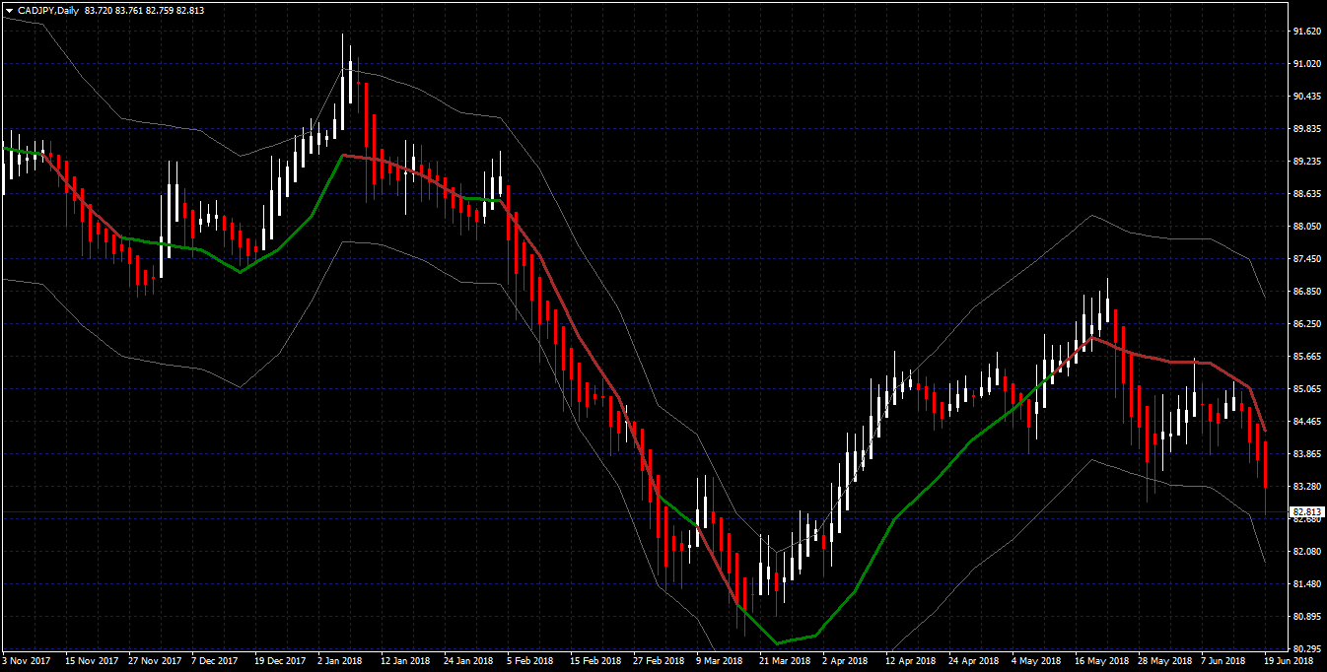
Task: Click the 3 Nov 2017 date label
Action: [x=27, y=662]
